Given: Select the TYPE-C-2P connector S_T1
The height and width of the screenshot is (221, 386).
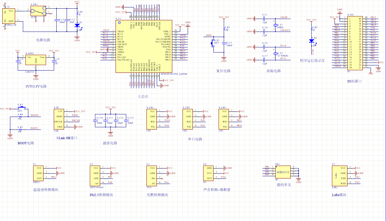Looking at the screenshot, I should 9,16.
